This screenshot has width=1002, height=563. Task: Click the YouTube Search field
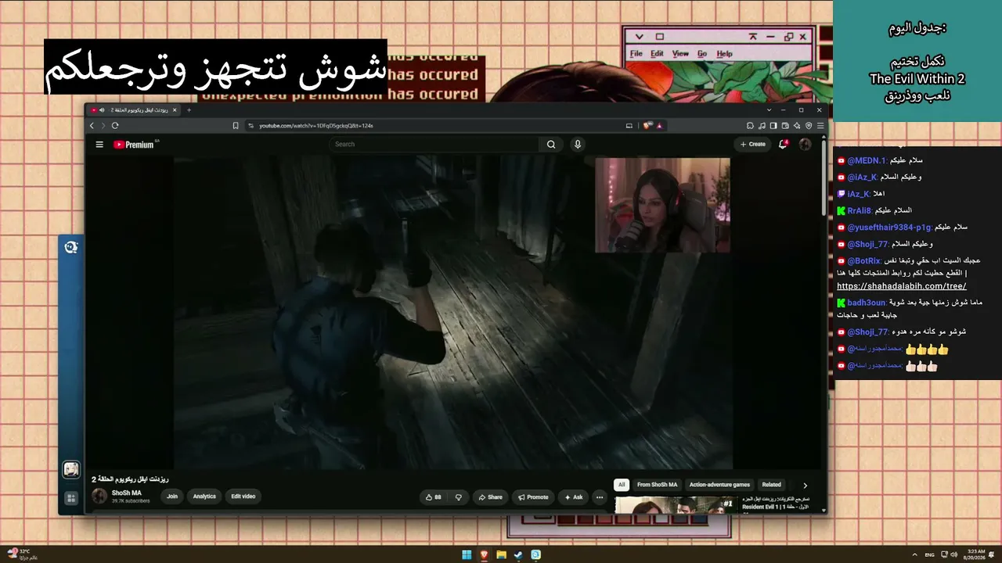pyautogui.click(x=434, y=145)
